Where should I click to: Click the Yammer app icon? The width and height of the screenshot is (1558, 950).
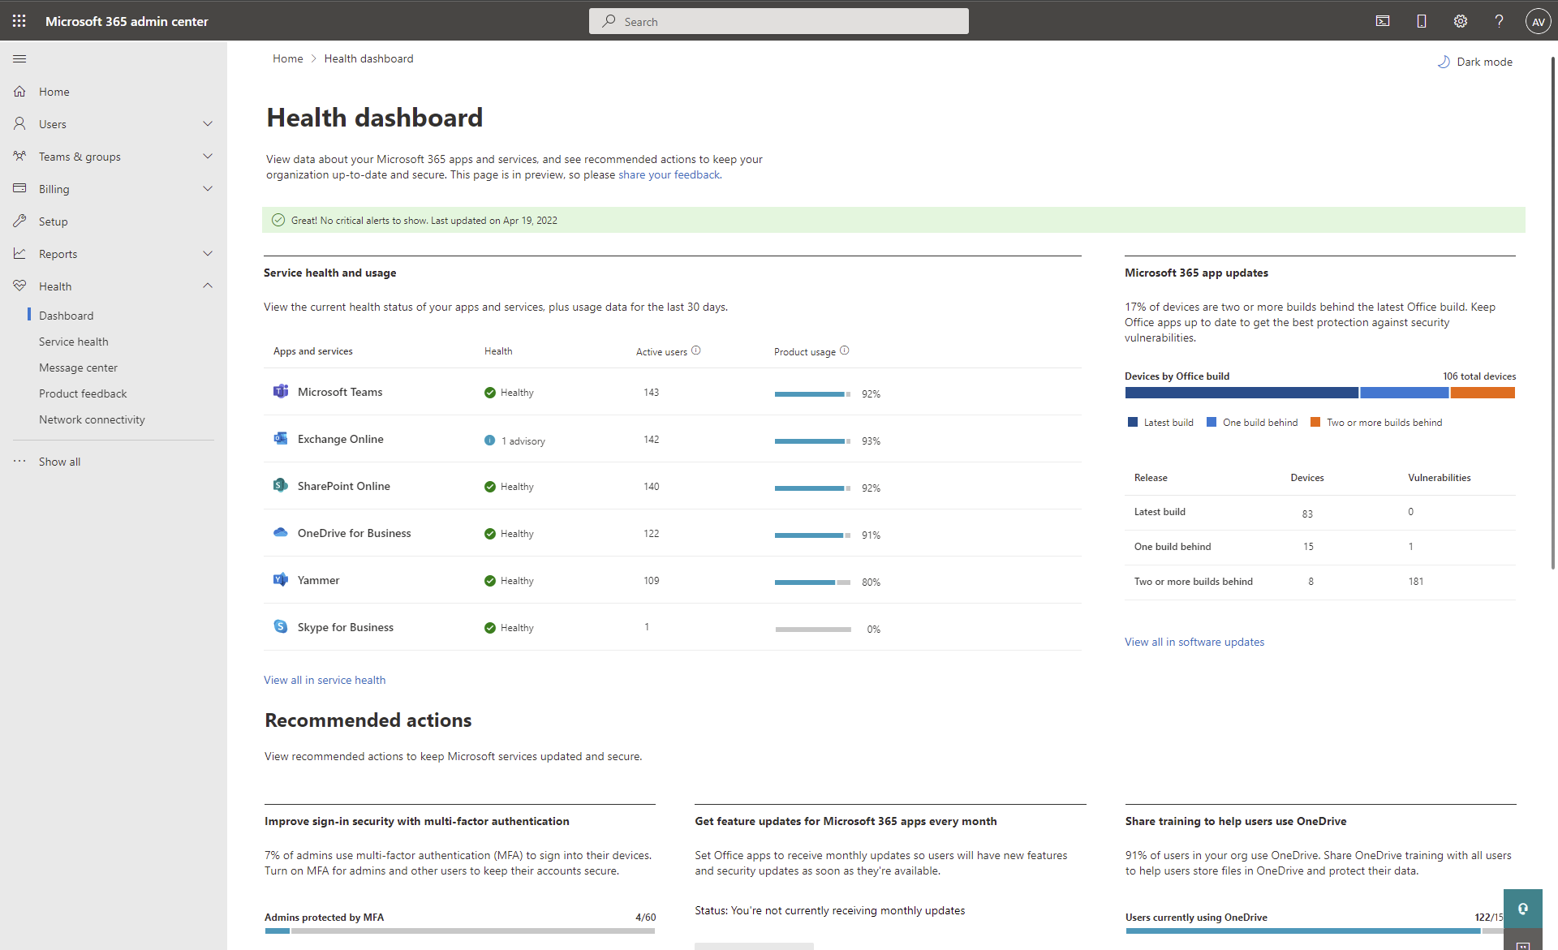281,579
